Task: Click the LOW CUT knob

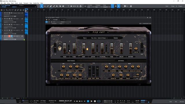Action: pos(62,75)
